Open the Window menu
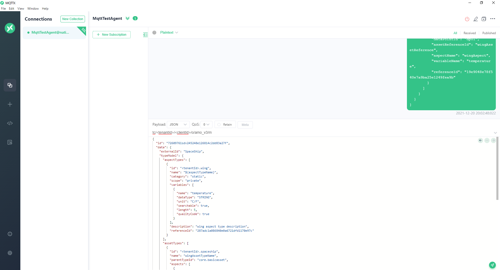Viewport: 500px width, 270px height. [x=33, y=9]
